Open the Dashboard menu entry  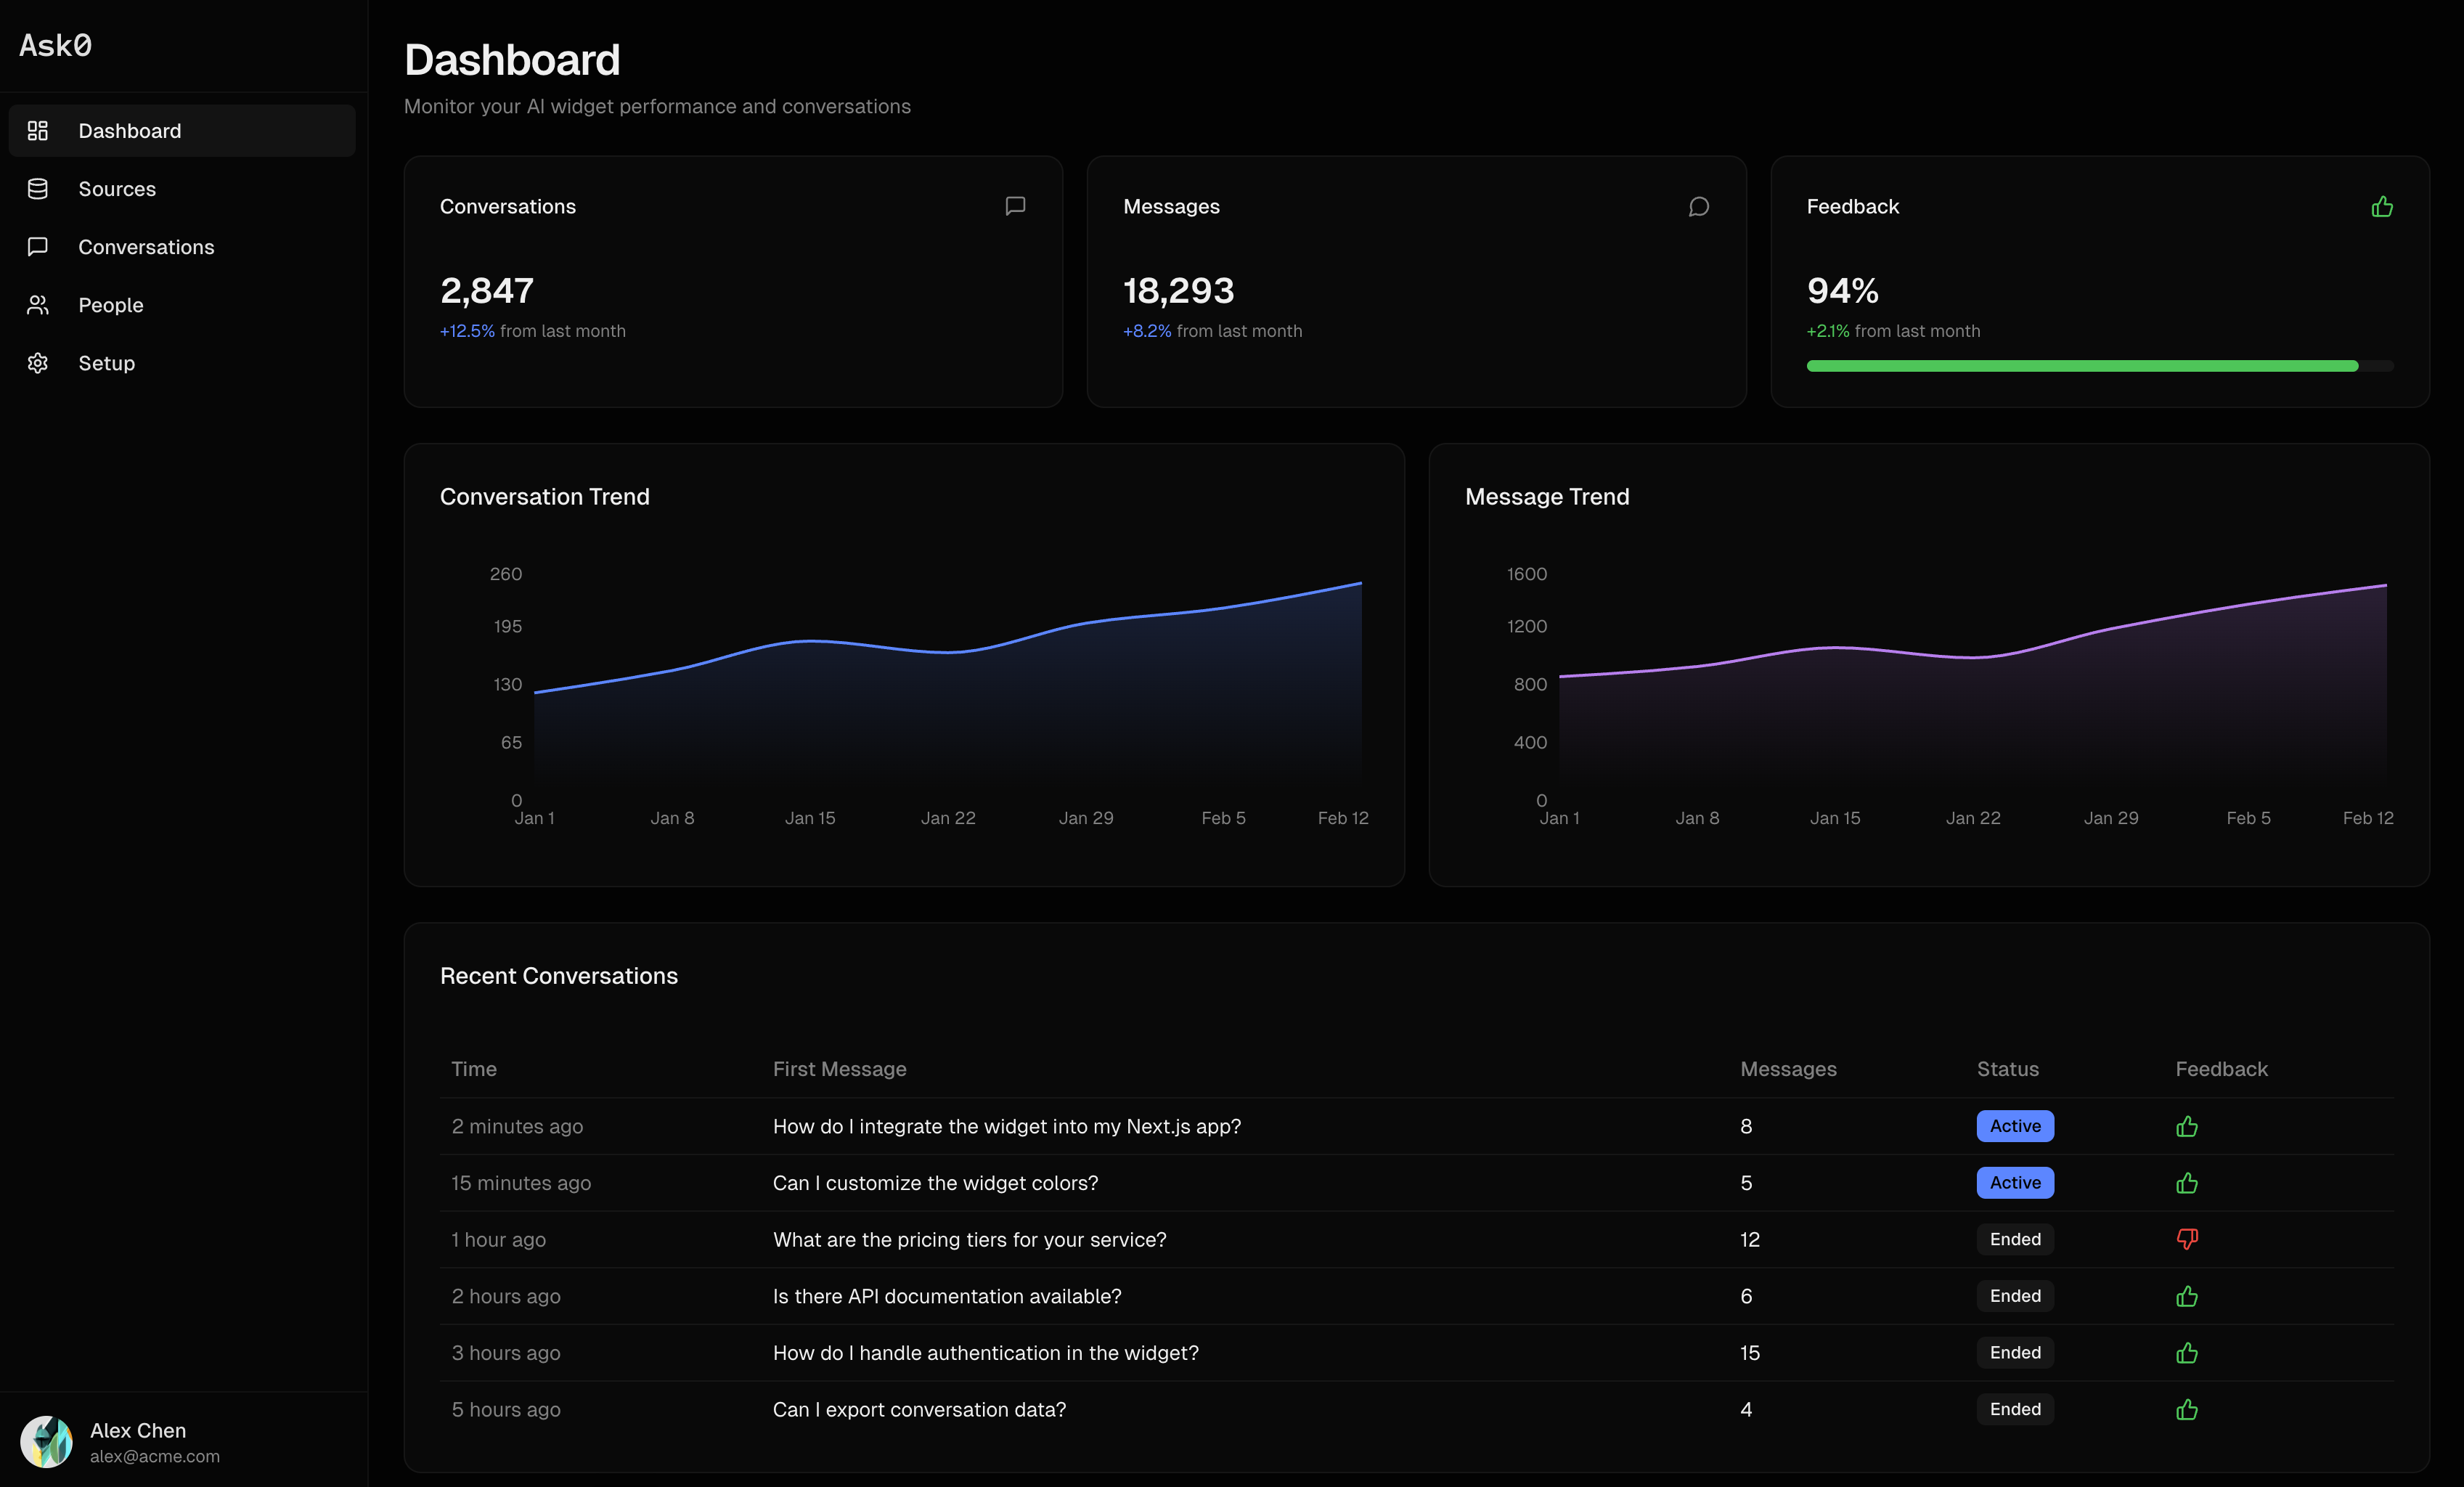130,130
